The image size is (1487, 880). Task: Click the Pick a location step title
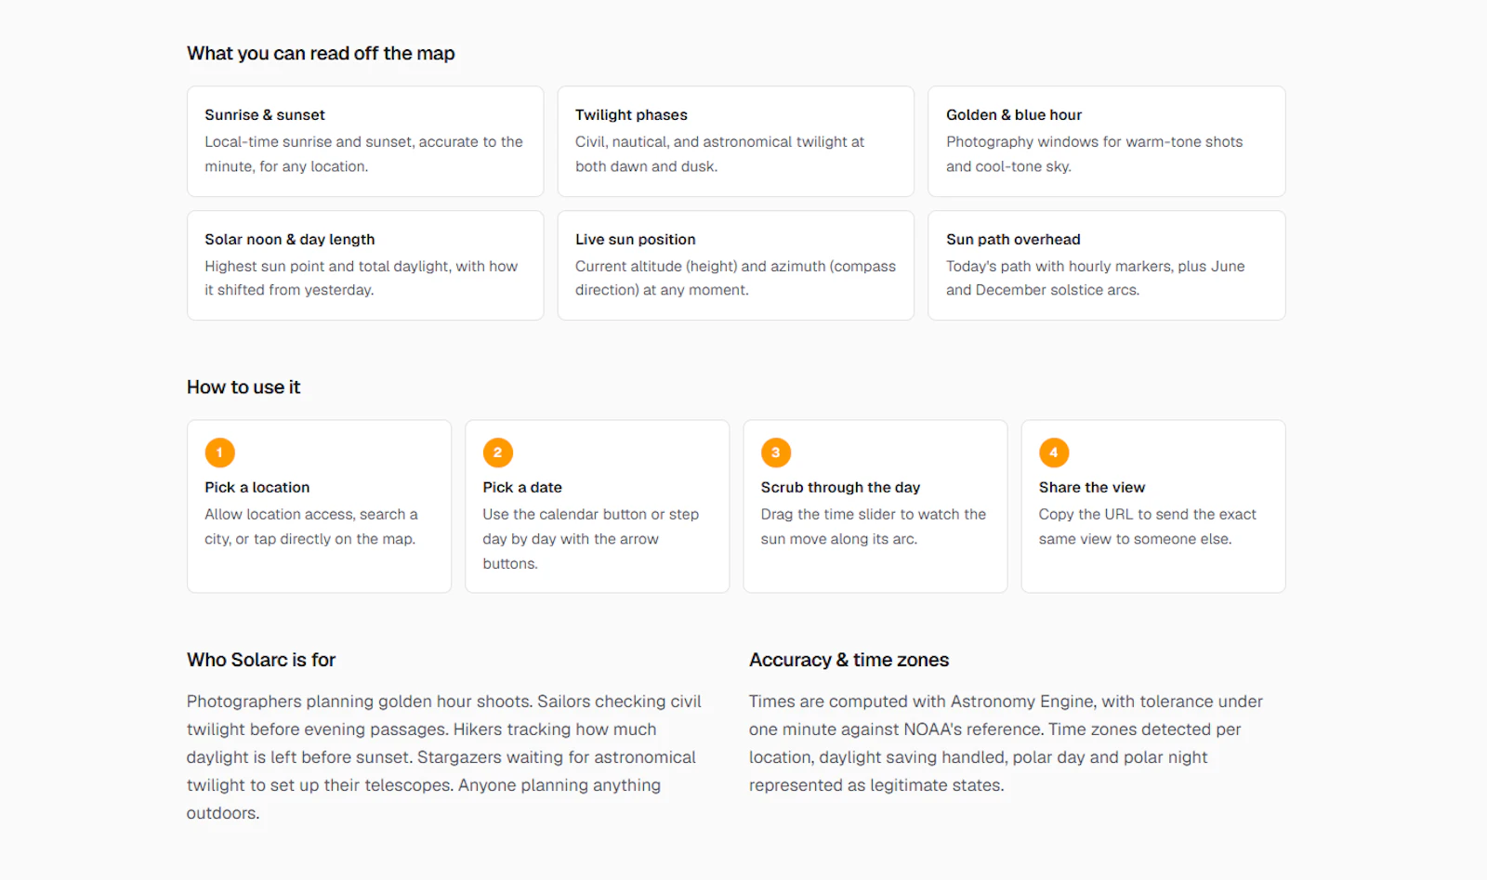(257, 487)
